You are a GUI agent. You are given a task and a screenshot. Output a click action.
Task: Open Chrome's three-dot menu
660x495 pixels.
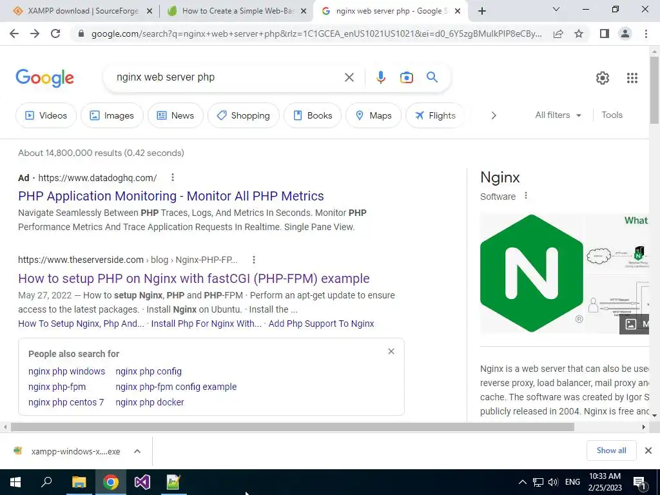pos(646,34)
